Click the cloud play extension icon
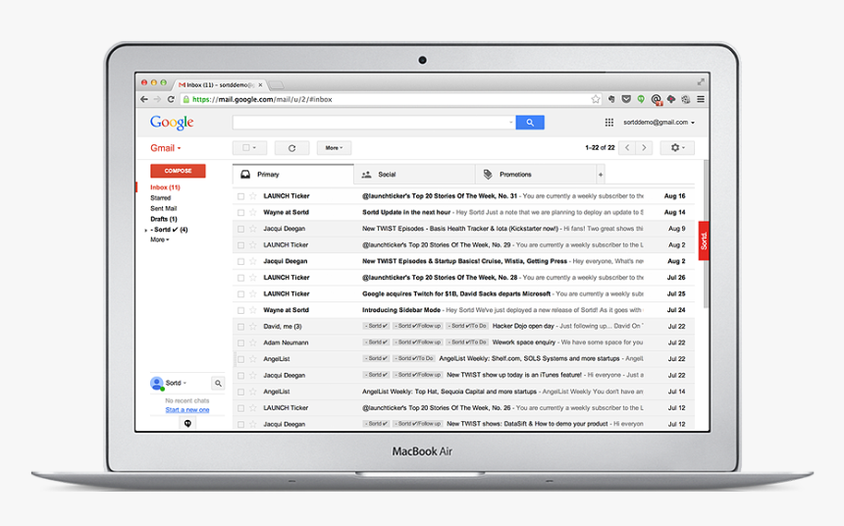Viewport: 844px width, 526px height. coord(670,99)
